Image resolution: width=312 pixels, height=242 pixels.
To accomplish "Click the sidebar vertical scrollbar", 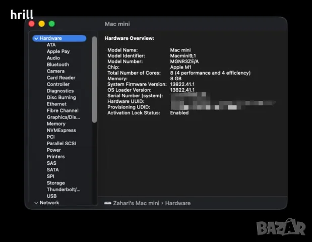I will 95,80.
